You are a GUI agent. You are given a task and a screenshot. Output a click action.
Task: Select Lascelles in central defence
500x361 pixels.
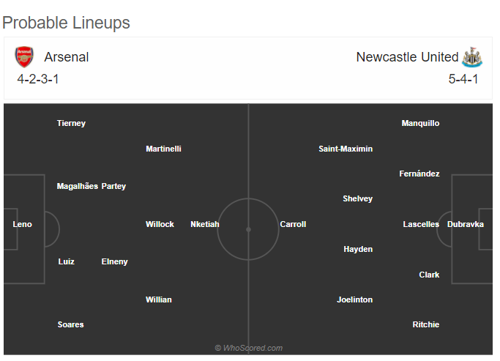[x=421, y=224]
